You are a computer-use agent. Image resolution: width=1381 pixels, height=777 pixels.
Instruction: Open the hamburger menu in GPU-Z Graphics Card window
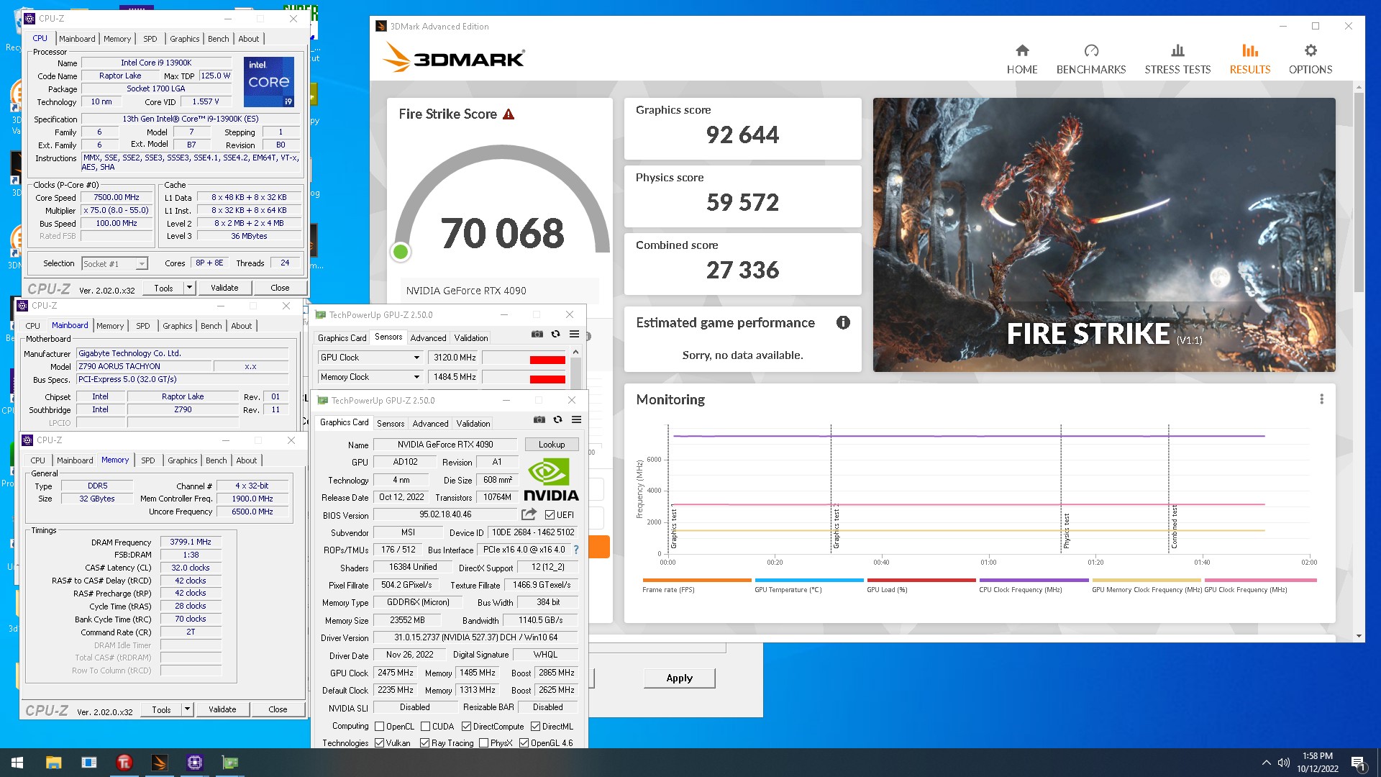[x=576, y=419]
